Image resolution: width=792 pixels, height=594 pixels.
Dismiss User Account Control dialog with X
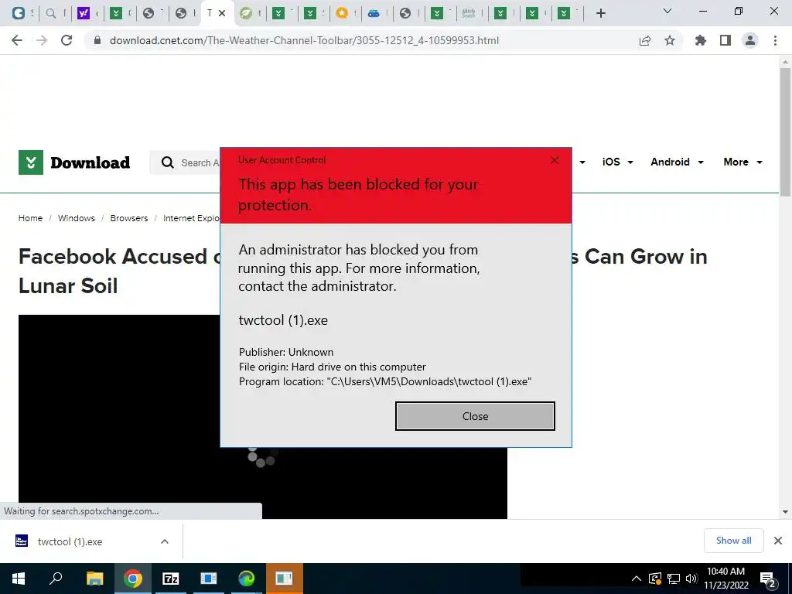click(x=555, y=160)
